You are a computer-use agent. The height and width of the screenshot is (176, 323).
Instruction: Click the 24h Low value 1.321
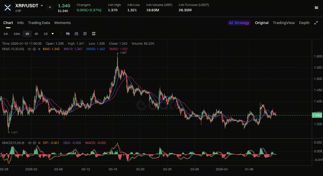[x=132, y=10]
